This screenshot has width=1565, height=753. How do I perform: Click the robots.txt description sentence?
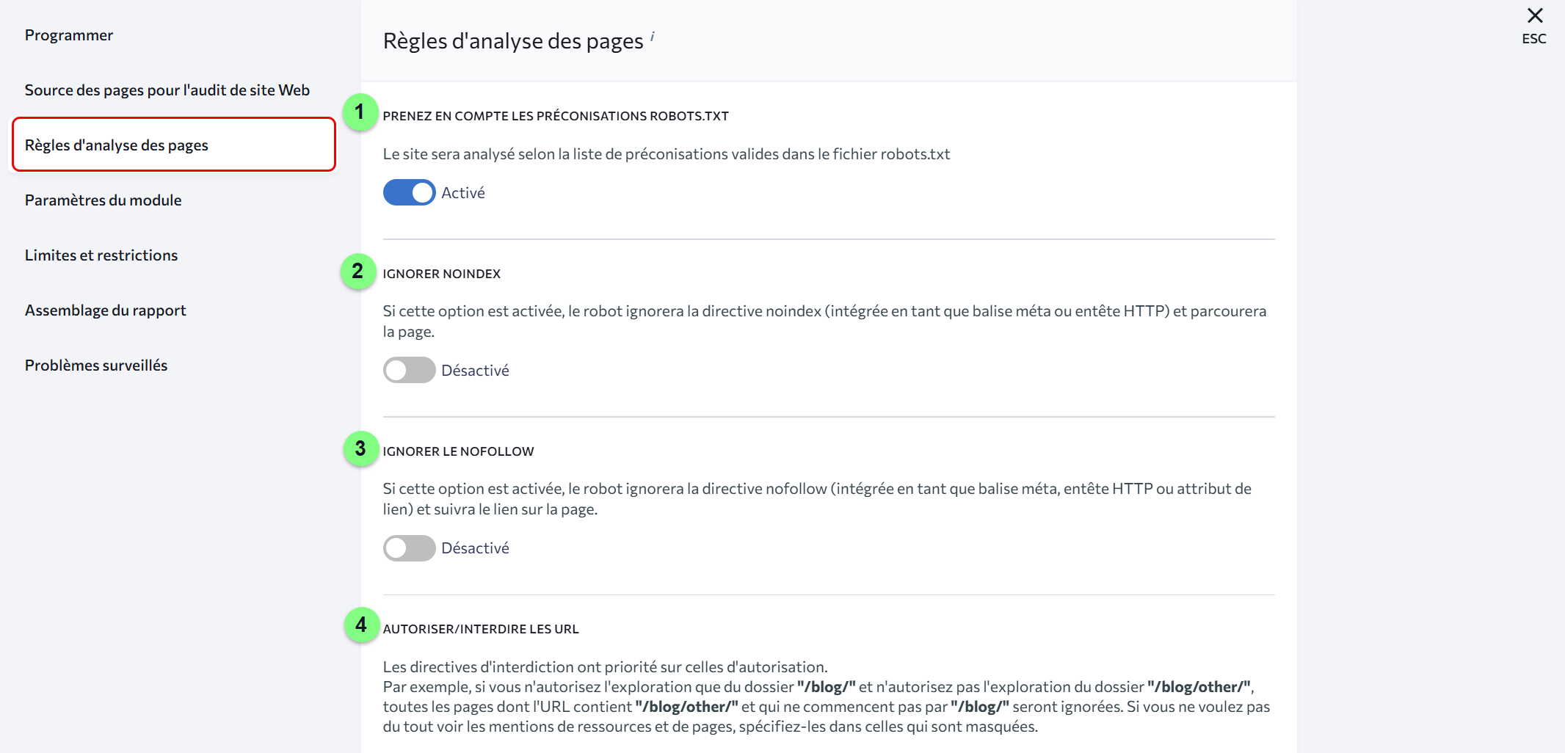pos(667,154)
